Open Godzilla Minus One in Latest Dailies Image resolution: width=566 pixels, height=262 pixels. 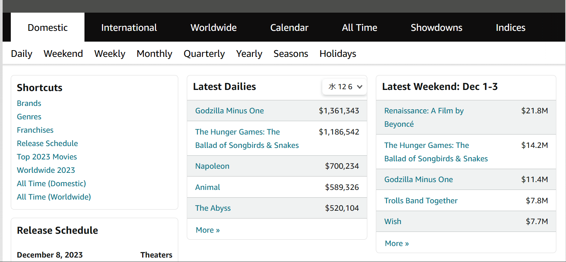pos(229,111)
